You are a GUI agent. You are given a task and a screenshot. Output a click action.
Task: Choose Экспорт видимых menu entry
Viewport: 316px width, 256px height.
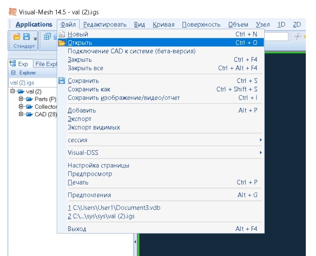tap(161, 127)
